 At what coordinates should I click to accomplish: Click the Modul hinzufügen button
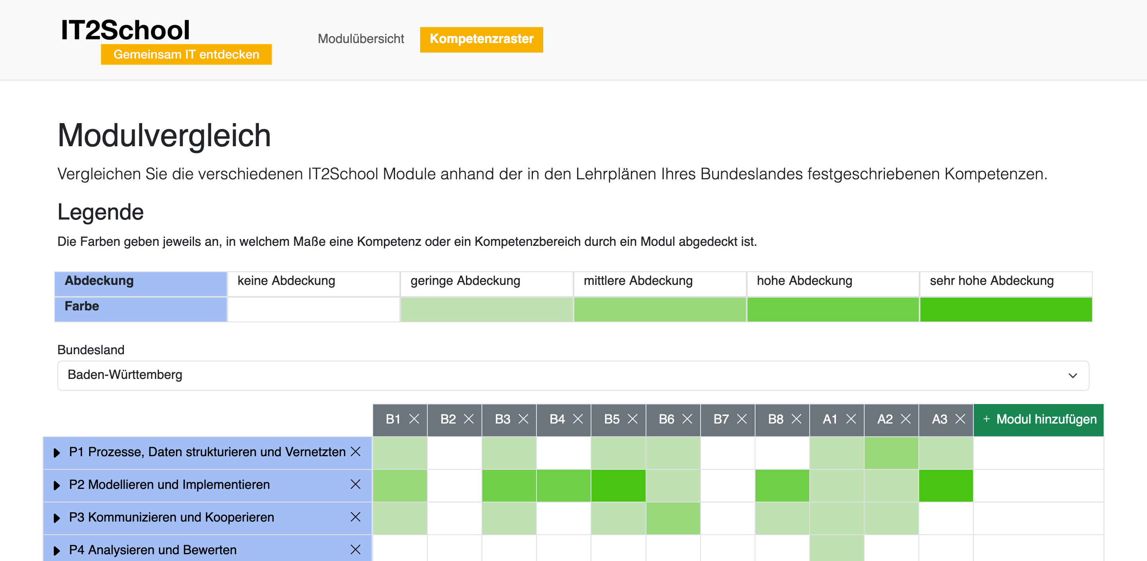click(x=1038, y=419)
